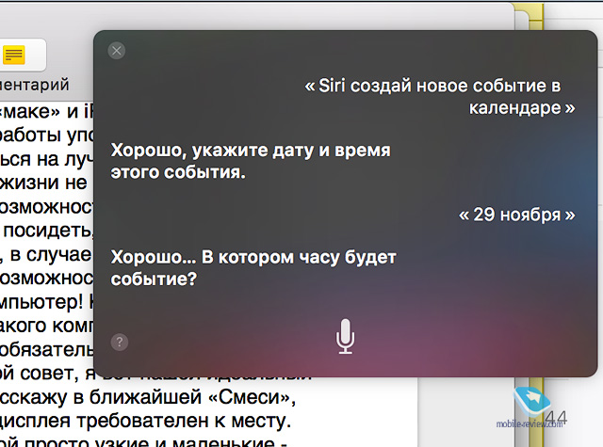Click the yellow comment note icon
Screen dimensions: 603x447
pyautogui.click(x=14, y=55)
